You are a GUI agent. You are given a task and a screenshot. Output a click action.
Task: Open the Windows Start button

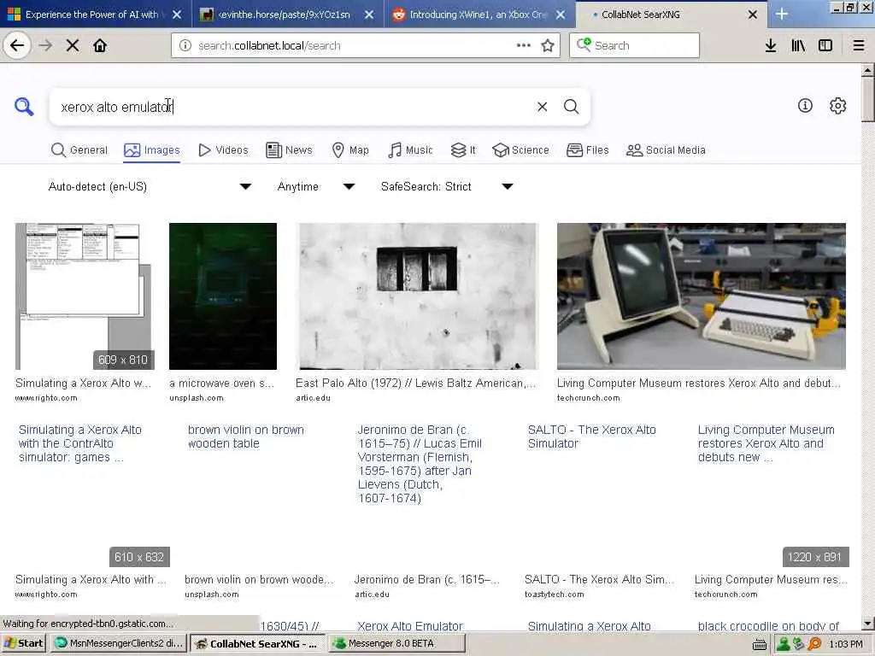point(24,643)
